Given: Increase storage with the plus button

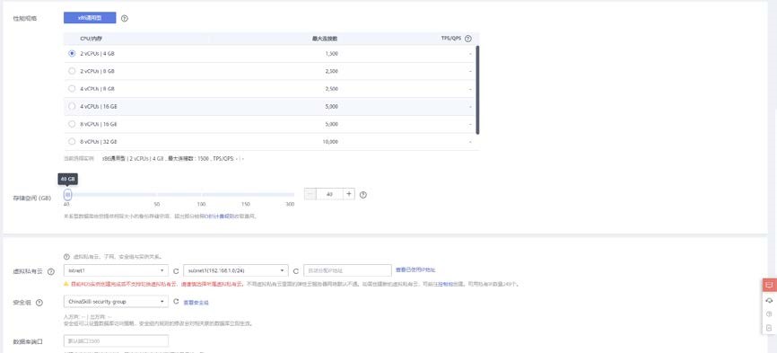Looking at the screenshot, I should tap(349, 194).
